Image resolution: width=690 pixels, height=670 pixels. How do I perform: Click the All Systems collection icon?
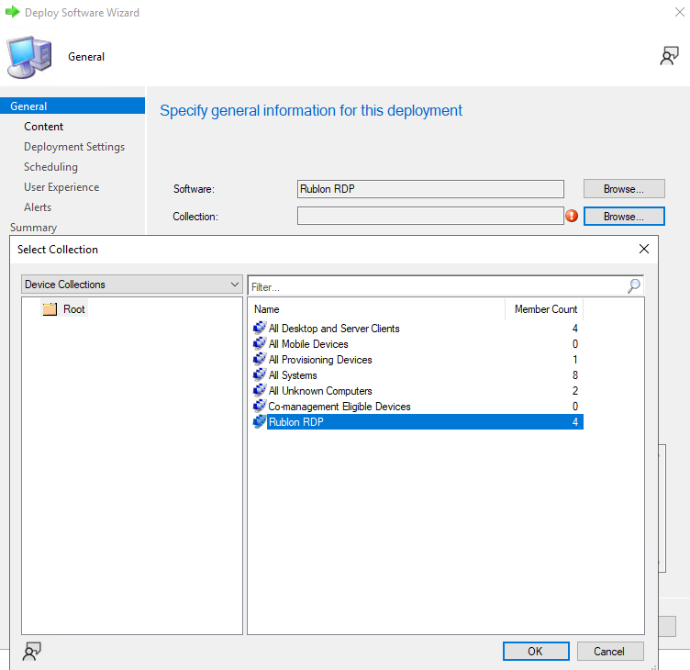point(260,375)
